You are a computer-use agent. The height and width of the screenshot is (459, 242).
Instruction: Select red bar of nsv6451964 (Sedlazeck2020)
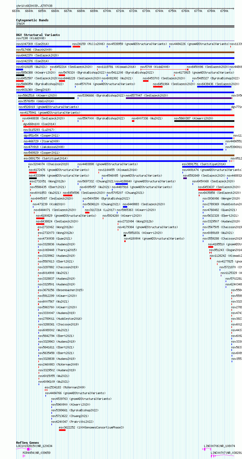(158, 87)
